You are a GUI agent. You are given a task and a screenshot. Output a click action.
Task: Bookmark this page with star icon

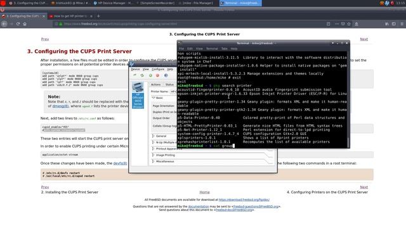click(x=349, y=24)
